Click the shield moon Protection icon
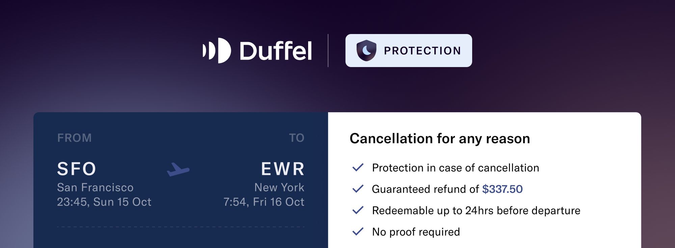 pos(366,51)
